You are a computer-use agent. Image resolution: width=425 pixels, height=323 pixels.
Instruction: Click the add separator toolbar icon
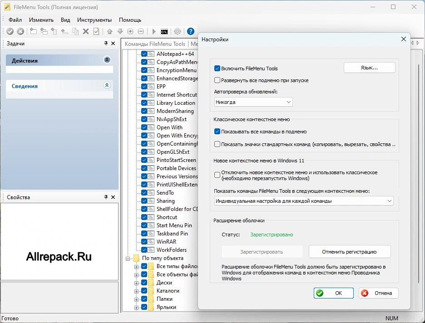click(64, 31)
